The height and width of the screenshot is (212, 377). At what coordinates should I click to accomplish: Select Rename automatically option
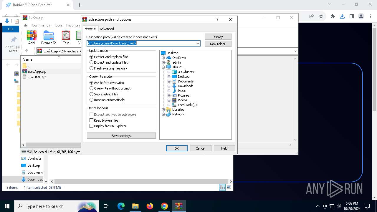(x=107, y=100)
